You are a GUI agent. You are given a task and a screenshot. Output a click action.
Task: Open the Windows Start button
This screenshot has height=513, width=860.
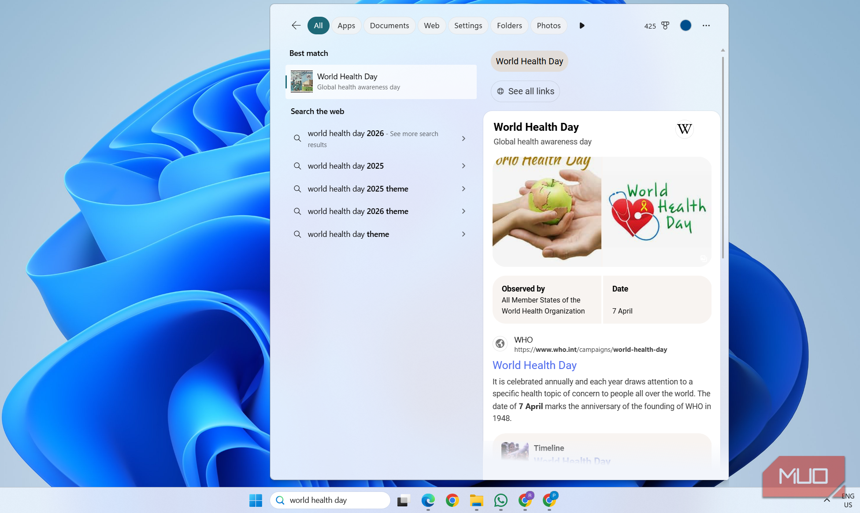click(x=256, y=500)
